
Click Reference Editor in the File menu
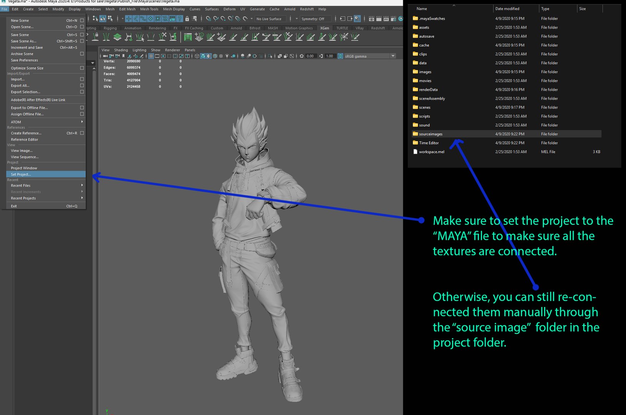(x=46, y=139)
